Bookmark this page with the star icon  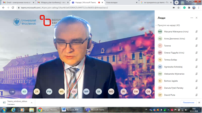[178, 8]
